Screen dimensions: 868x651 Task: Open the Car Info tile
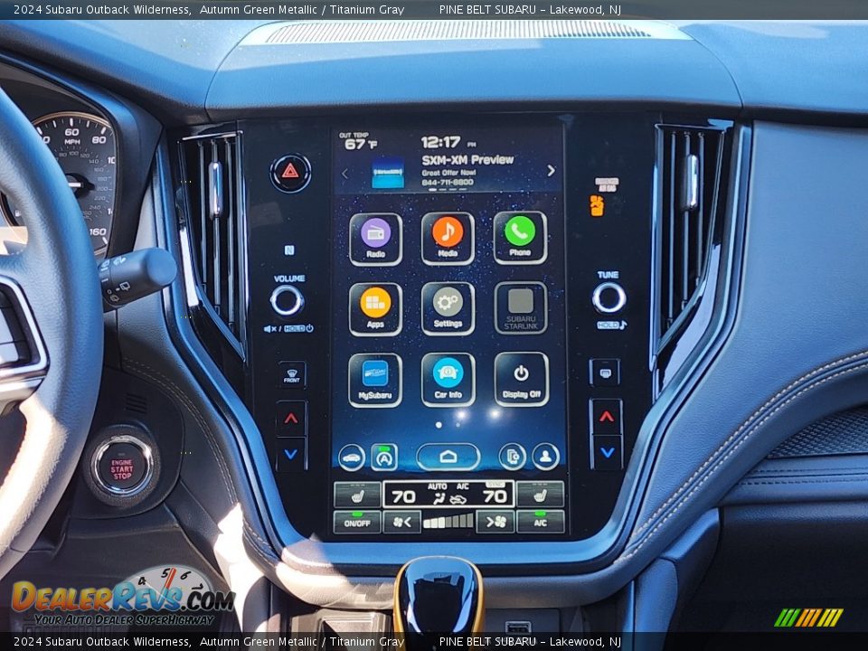pyautogui.click(x=448, y=380)
